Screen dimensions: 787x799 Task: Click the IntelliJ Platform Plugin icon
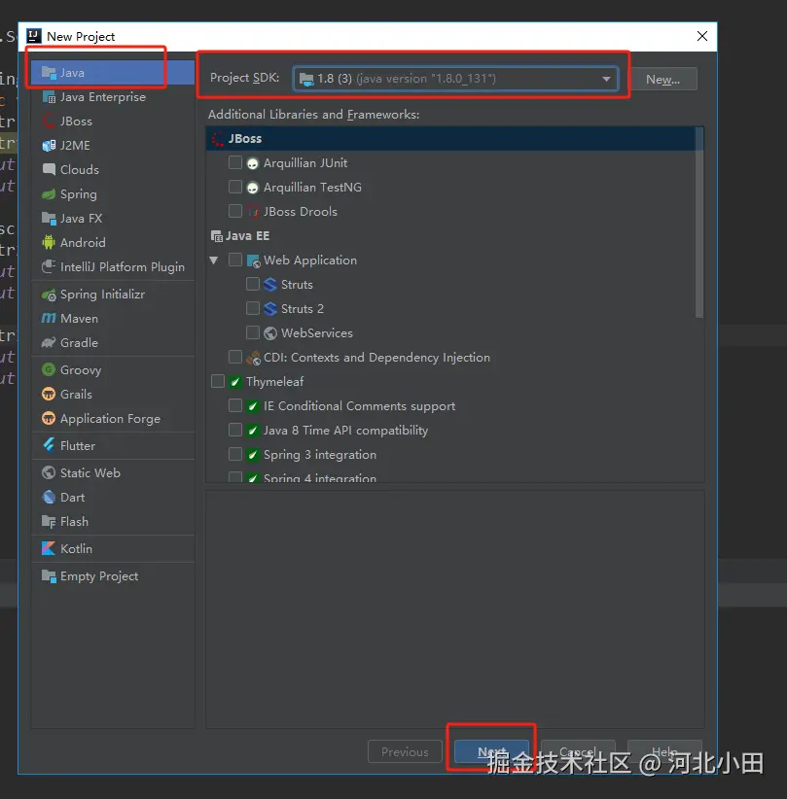coord(49,267)
